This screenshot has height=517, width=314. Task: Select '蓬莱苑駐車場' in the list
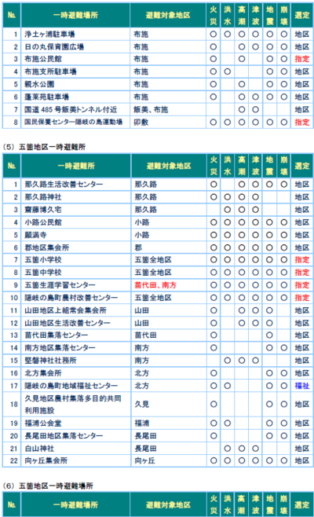click(x=46, y=97)
